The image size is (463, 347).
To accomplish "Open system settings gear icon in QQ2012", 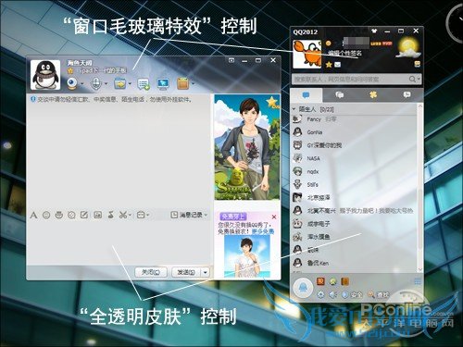I will [x=321, y=294].
